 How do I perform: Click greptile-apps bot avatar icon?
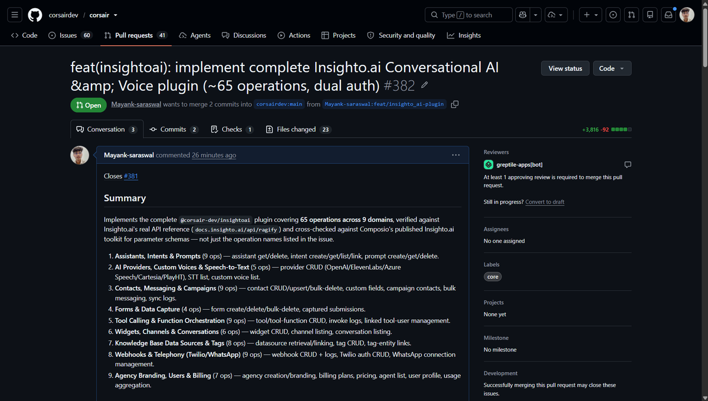pos(489,165)
